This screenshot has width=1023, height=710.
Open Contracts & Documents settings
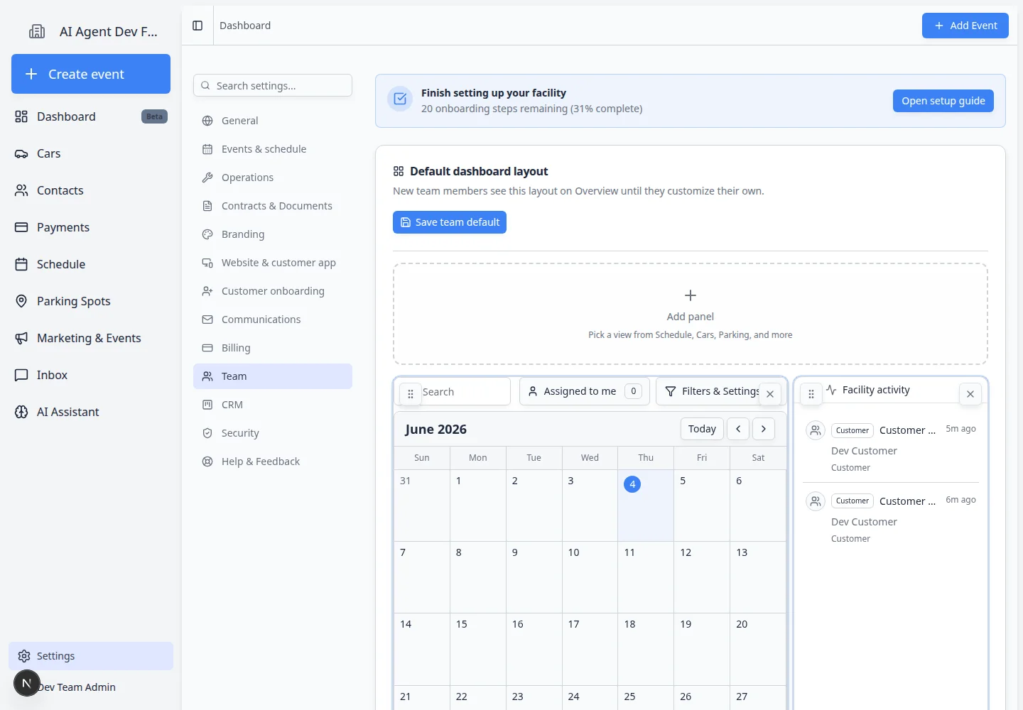pos(273,206)
